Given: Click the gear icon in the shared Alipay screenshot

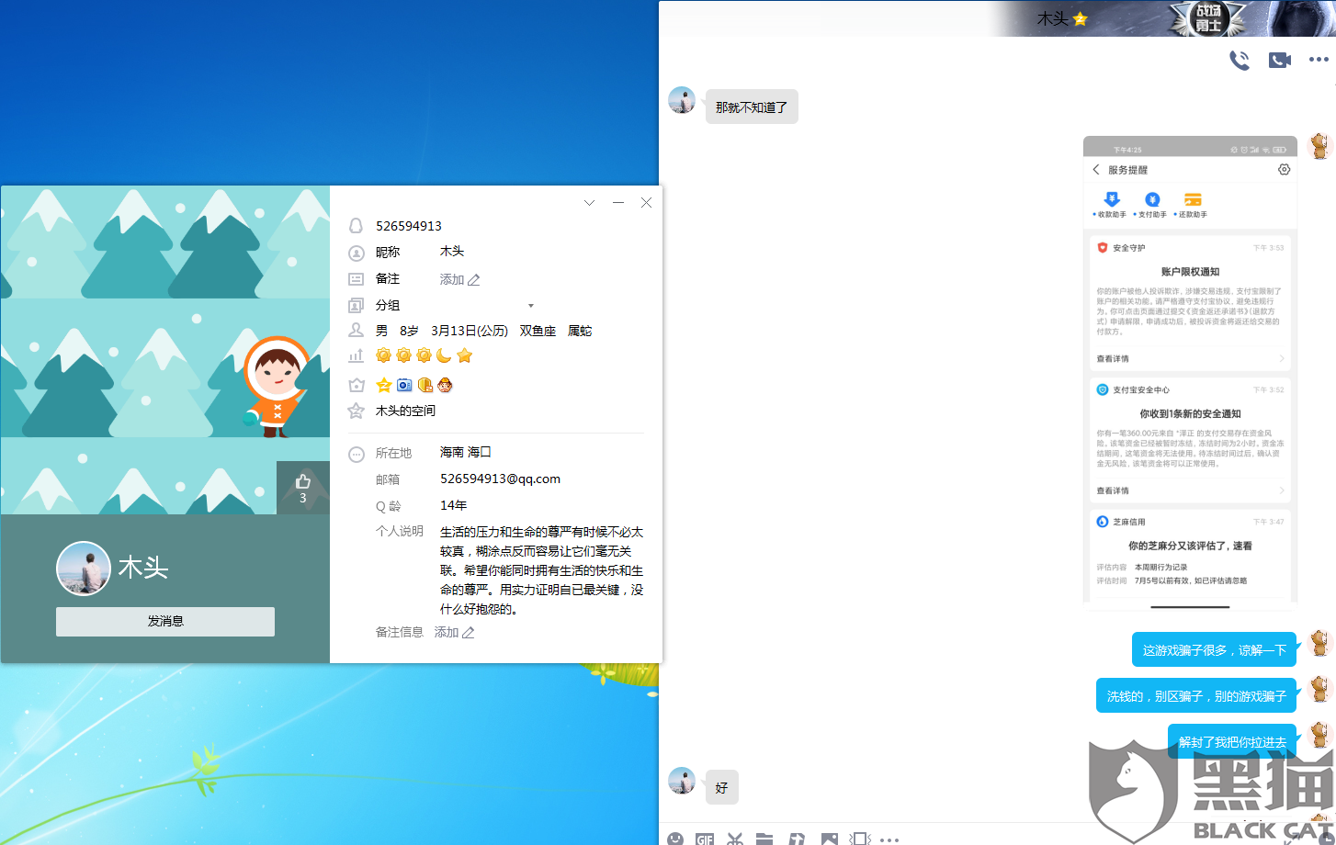Looking at the screenshot, I should pyautogui.click(x=1284, y=169).
